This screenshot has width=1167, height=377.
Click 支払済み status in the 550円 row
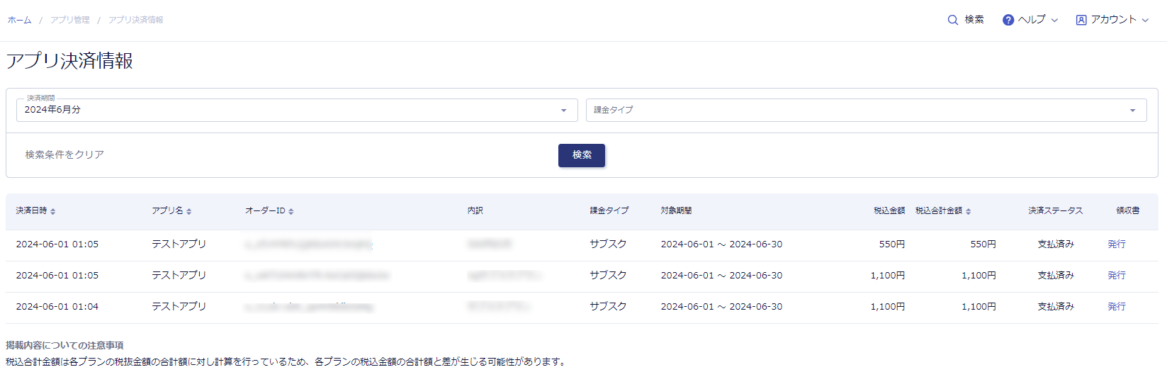[1056, 244]
